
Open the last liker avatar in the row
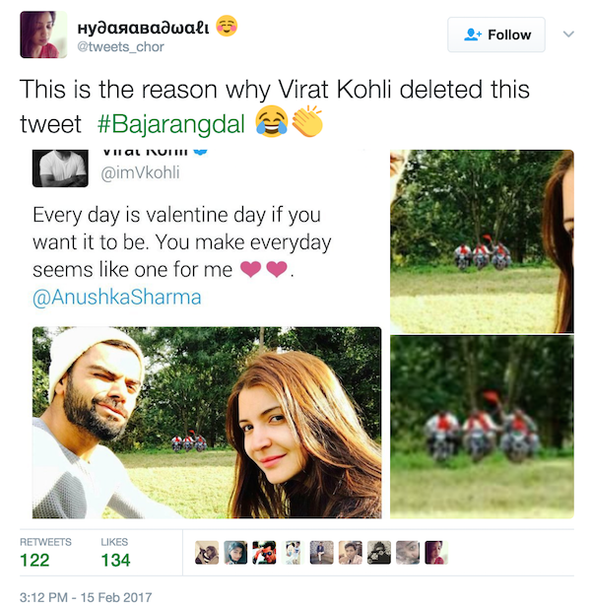tap(435, 552)
